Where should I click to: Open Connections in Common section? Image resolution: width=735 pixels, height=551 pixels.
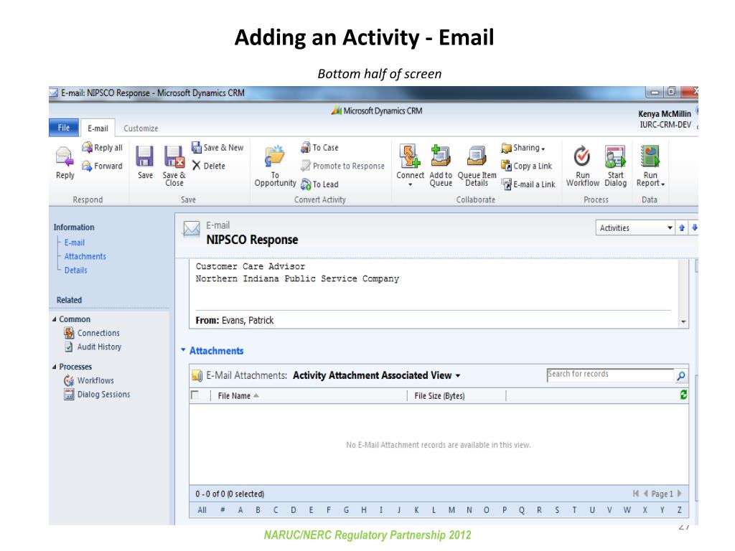tap(92, 333)
